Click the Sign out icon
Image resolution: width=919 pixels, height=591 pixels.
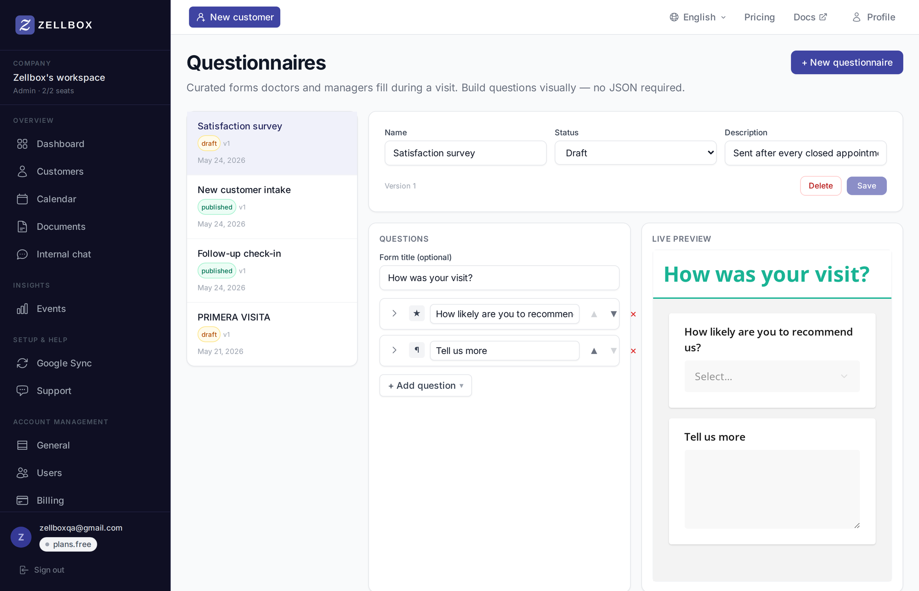tap(24, 570)
